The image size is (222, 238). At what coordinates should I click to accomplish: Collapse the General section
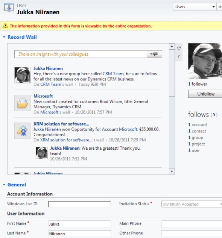tap(4, 185)
